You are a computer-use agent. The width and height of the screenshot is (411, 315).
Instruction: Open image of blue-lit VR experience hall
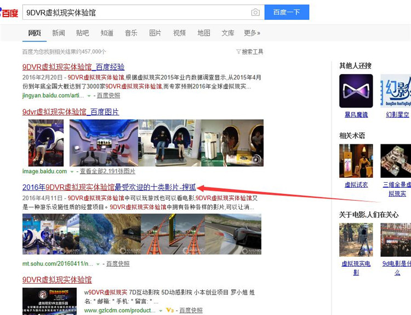(104, 143)
